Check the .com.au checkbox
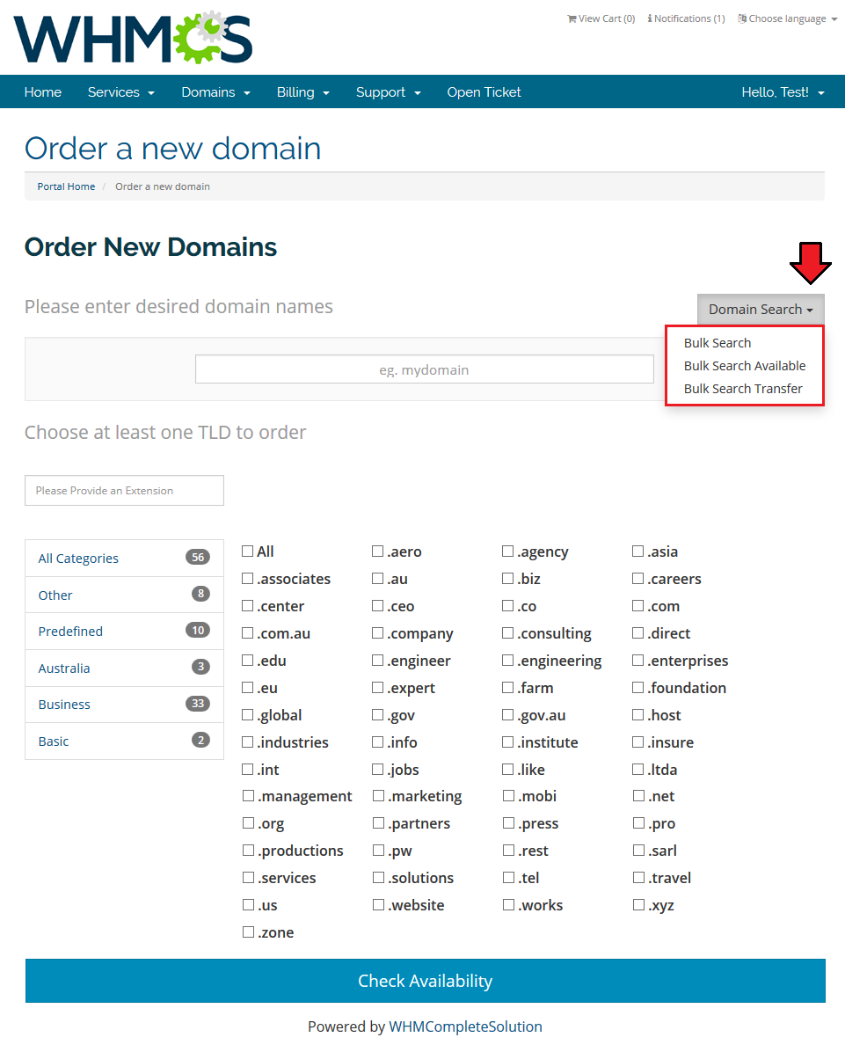Viewport: 845px width, 1052px height. coord(247,632)
